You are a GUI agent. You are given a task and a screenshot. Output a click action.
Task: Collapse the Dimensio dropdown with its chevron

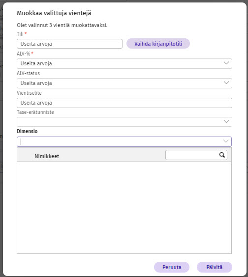click(x=226, y=141)
